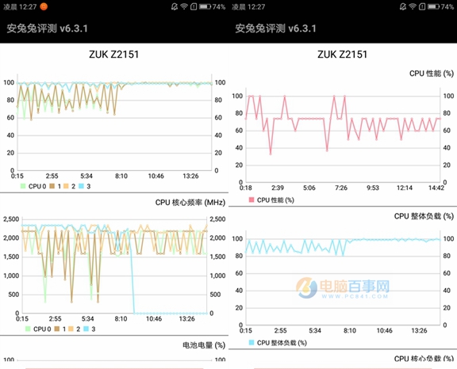Tap the 电池电量 (%) section title
The image size is (457, 369).
click(x=204, y=345)
